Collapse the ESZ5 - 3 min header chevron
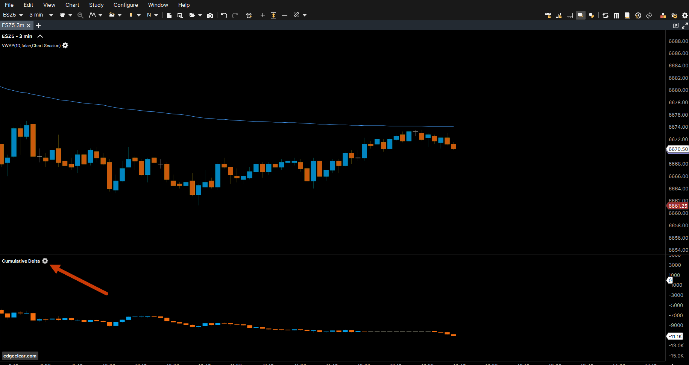Screen dimensions: 689x365 tap(40, 36)
